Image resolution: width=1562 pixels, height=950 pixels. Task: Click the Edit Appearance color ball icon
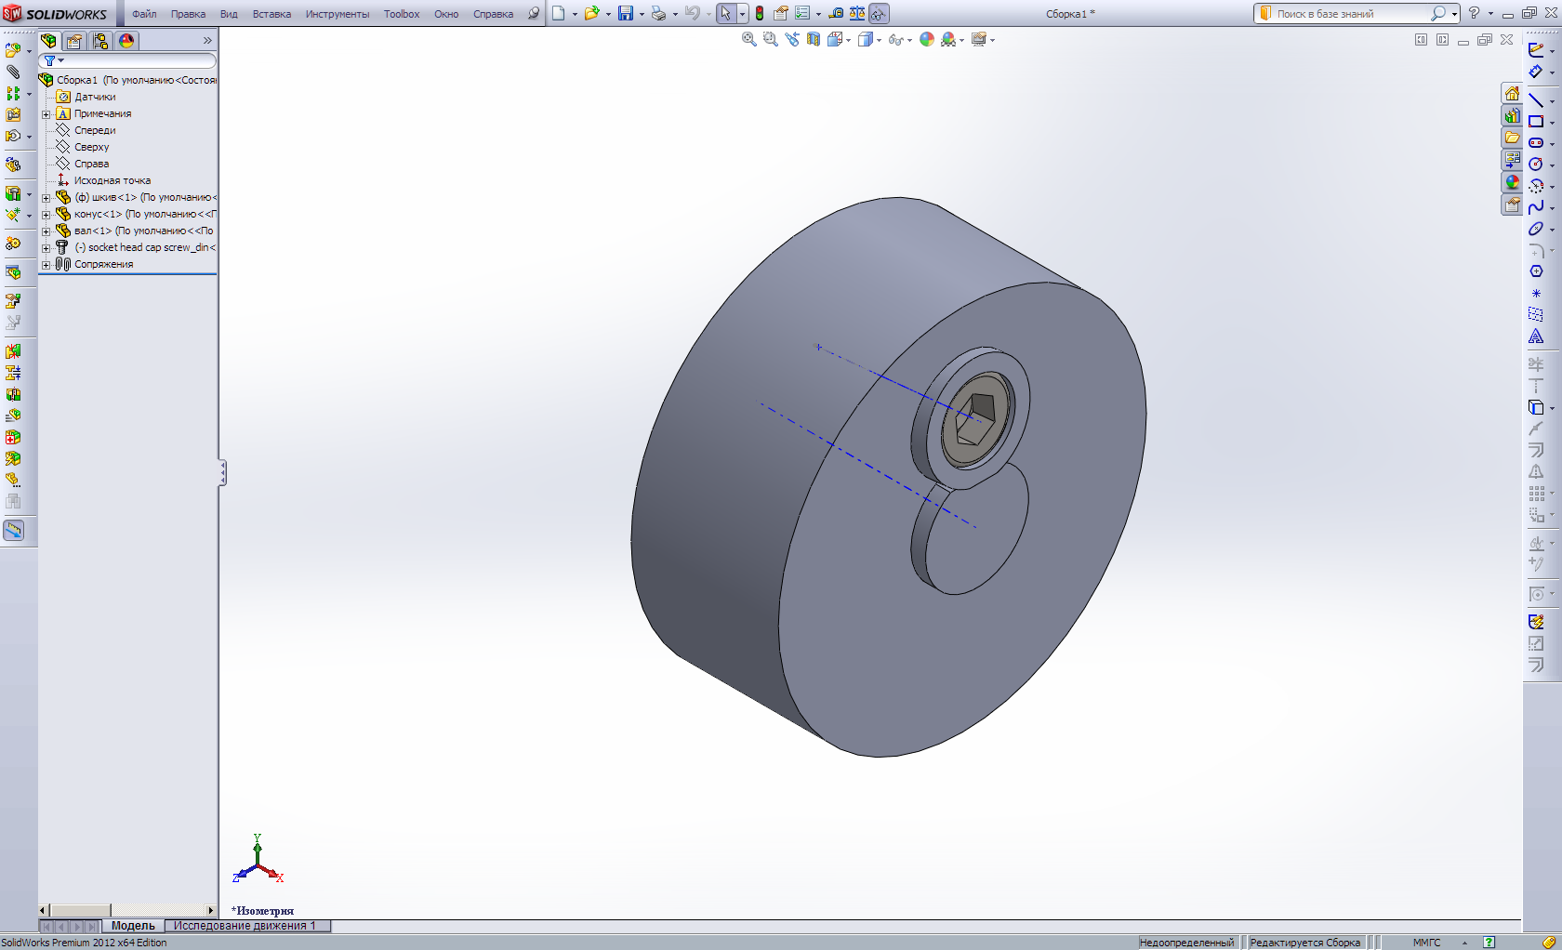(x=927, y=39)
